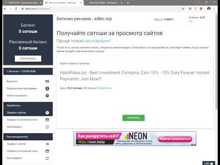Bookmark page with the star icon
The width and height of the screenshot is (220, 165).
click(x=183, y=9)
